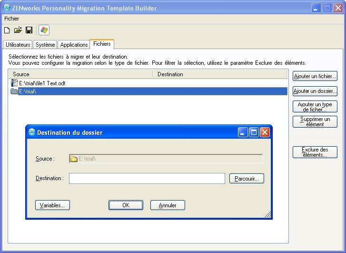
Task: Click Ajouter un dossier button
Action: (x=315, y=91)
